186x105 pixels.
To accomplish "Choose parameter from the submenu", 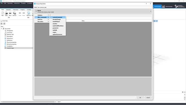I will click(58, 28).
